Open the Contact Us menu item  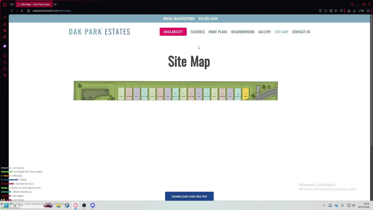tap(301, 32)
